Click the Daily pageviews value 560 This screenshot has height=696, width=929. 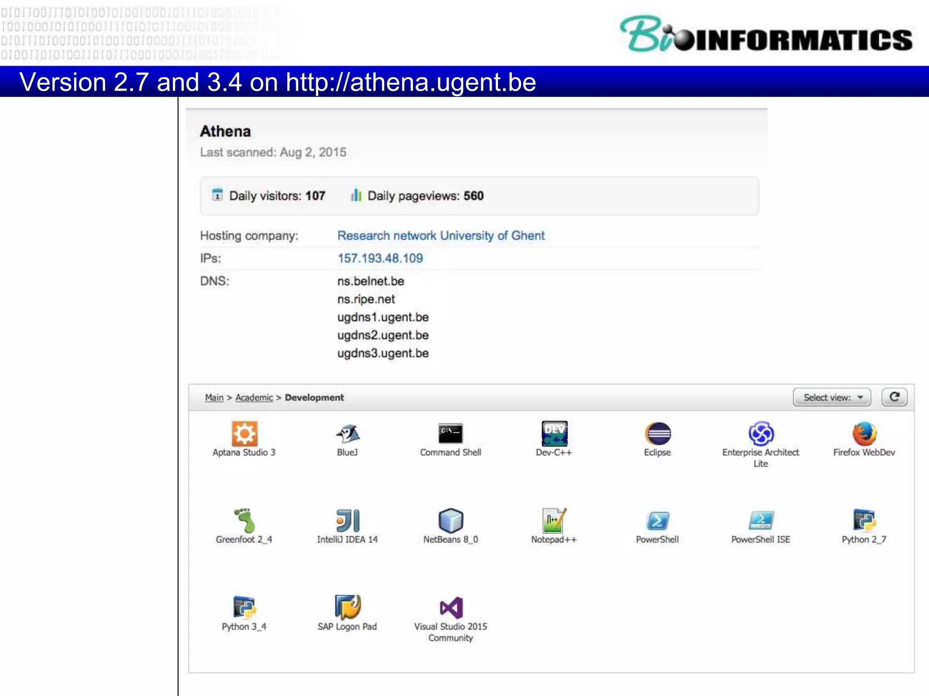point(474,196)
